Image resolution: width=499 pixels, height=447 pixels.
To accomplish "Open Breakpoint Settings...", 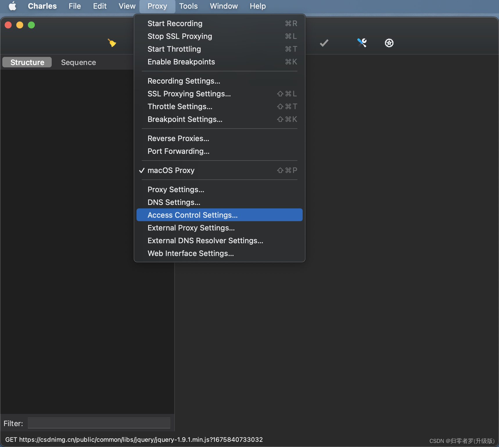I will point(220,119).
